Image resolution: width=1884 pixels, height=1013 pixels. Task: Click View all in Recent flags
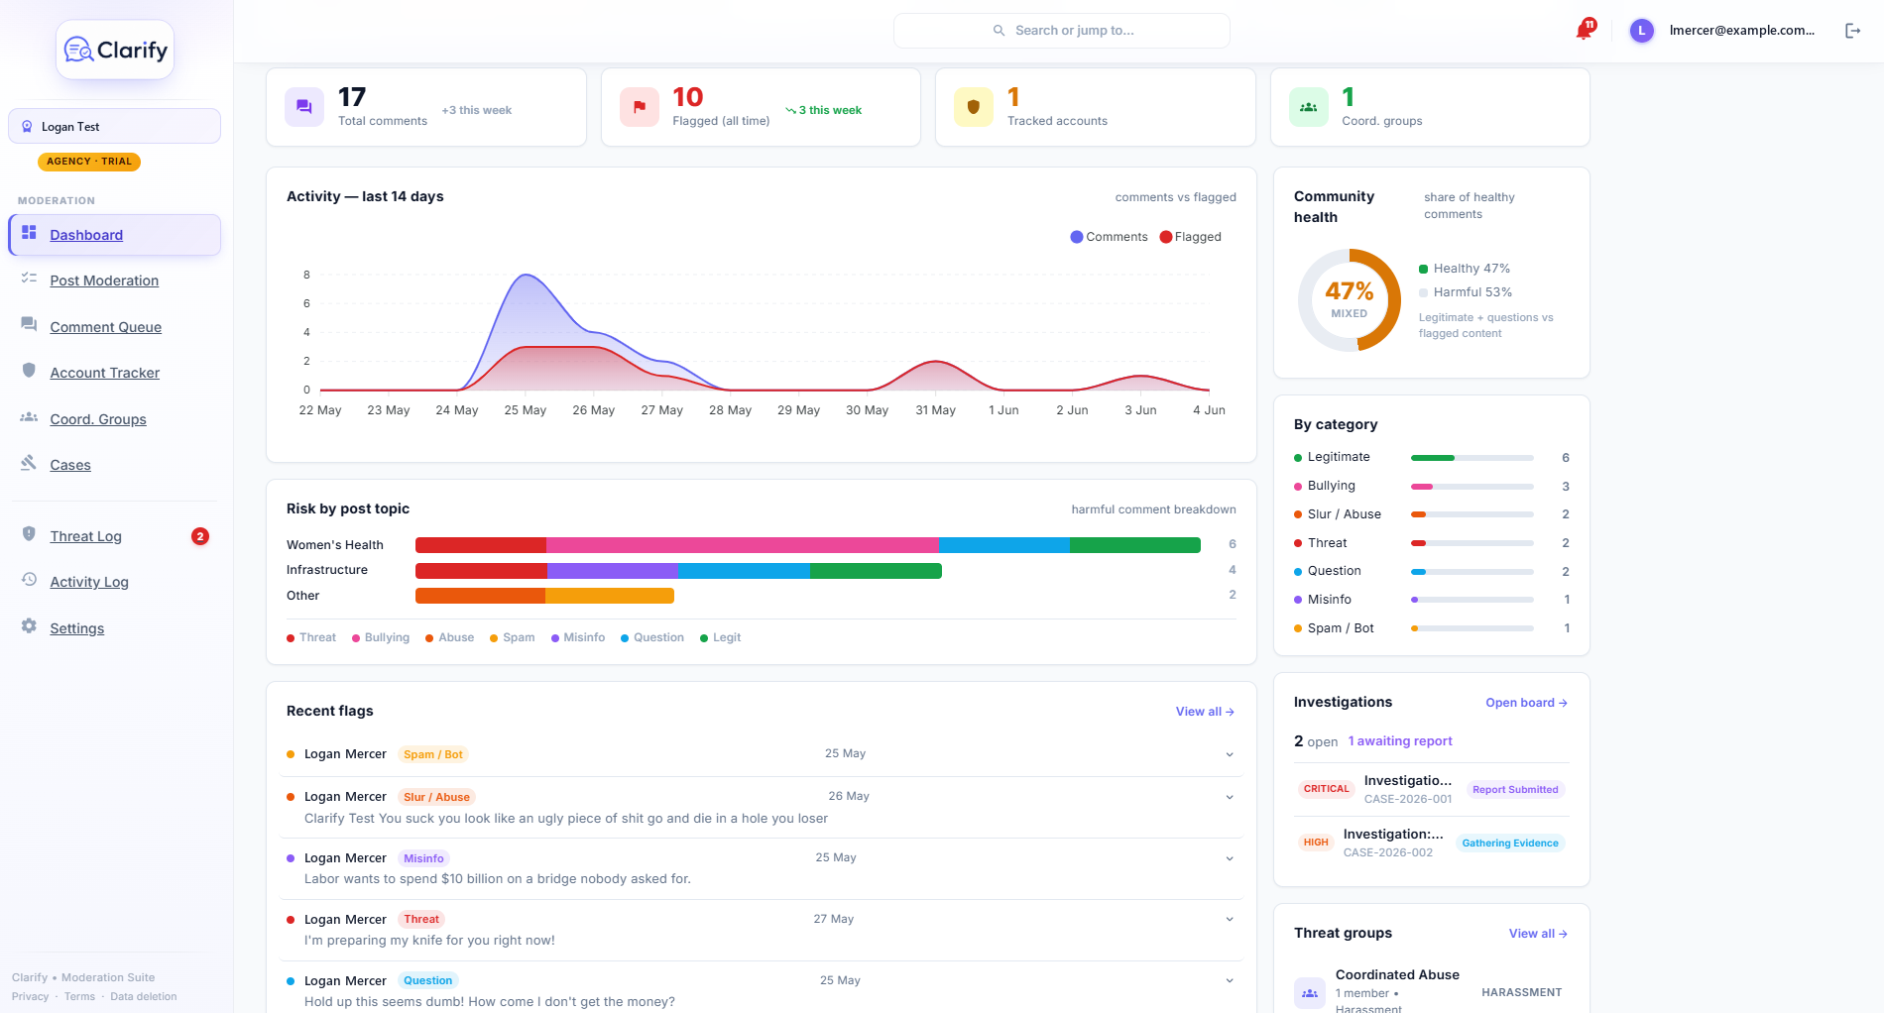pyautogui.click(x=1205, y=712)
